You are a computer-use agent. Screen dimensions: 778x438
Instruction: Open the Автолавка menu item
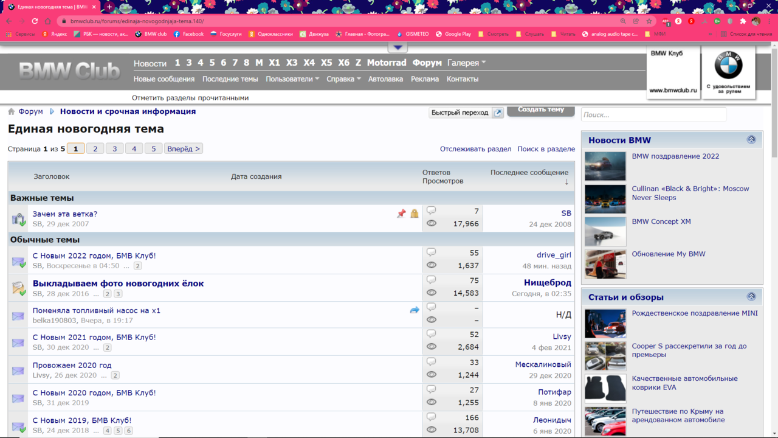point(385,79)
